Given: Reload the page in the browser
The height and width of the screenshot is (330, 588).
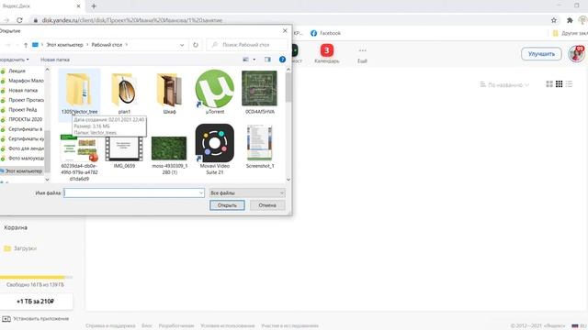Looking at the screenshot, I should pyautogui.click(x=19, y=20).
